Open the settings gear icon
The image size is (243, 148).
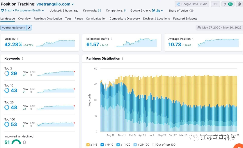239,4
